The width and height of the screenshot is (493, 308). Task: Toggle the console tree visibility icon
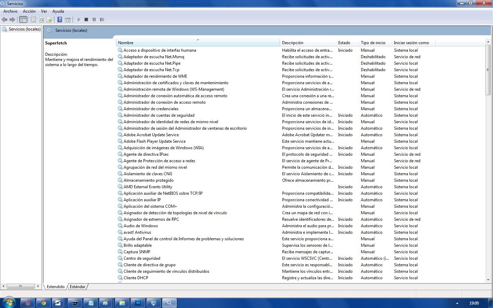pyautogui.click(x=23, y=20)
